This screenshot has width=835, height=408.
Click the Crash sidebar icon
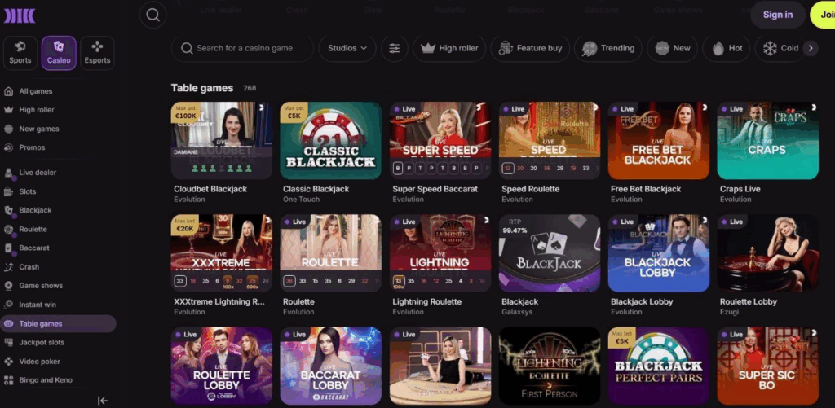pos(8,267)
